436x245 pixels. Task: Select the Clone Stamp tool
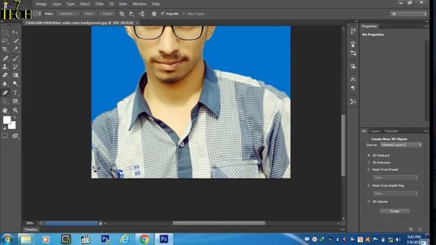tap(5, 67)
